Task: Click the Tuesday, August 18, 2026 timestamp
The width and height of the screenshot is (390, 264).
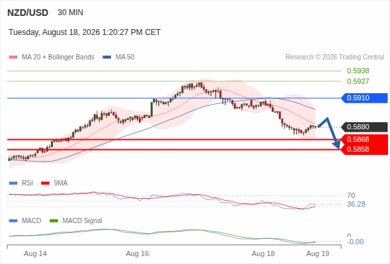Action: pyautogui.click(x=85, y=32)
